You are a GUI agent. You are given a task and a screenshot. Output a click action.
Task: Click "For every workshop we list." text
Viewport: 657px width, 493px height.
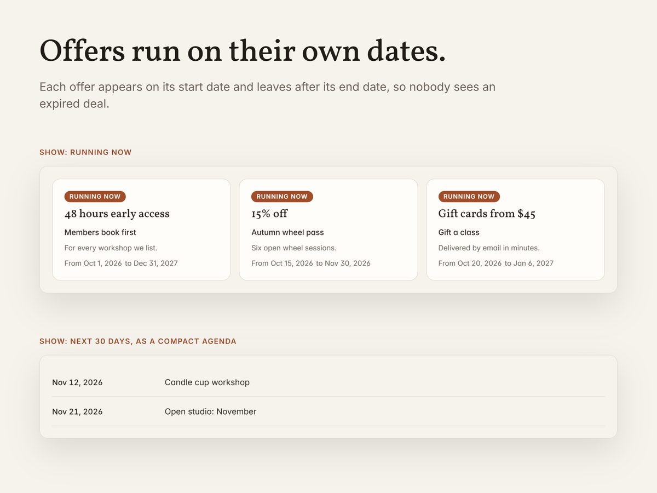111,248
